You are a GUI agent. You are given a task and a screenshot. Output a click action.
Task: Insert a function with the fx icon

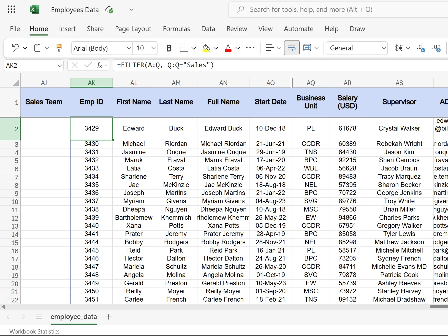[x=99, y=65]
